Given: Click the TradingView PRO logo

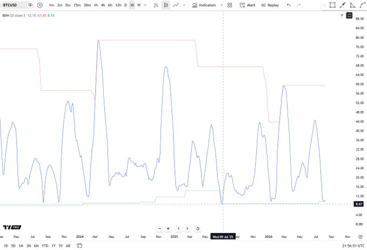Looking at the screenshot, I should coord(12,227).
